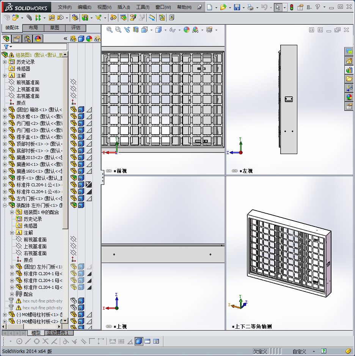Open SolidWorks Resources home icon in task pane
Viewport: 355px width, 356px height.
click(349, 61)
